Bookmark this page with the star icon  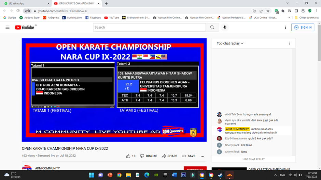[268, 11]
